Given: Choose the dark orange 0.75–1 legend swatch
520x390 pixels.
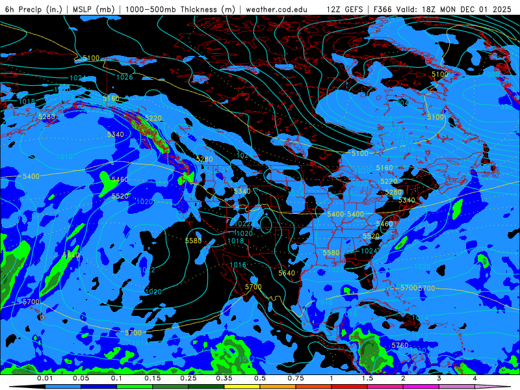Looking at the screenshot, I should (314, 387).
